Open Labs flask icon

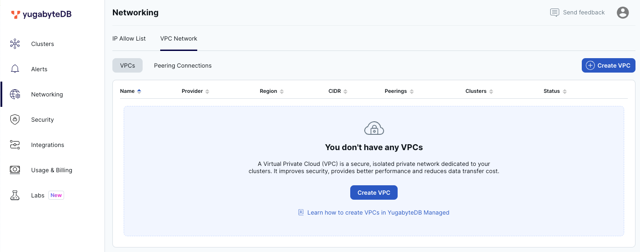15,195
